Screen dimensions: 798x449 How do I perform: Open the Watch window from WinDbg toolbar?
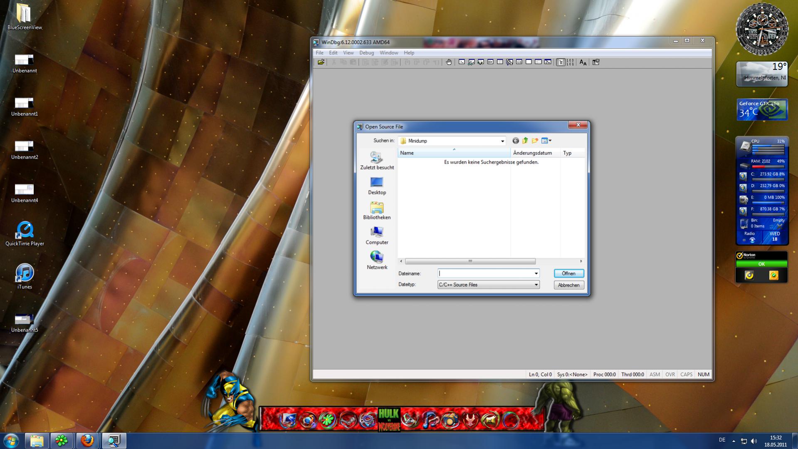coord(471,62)
